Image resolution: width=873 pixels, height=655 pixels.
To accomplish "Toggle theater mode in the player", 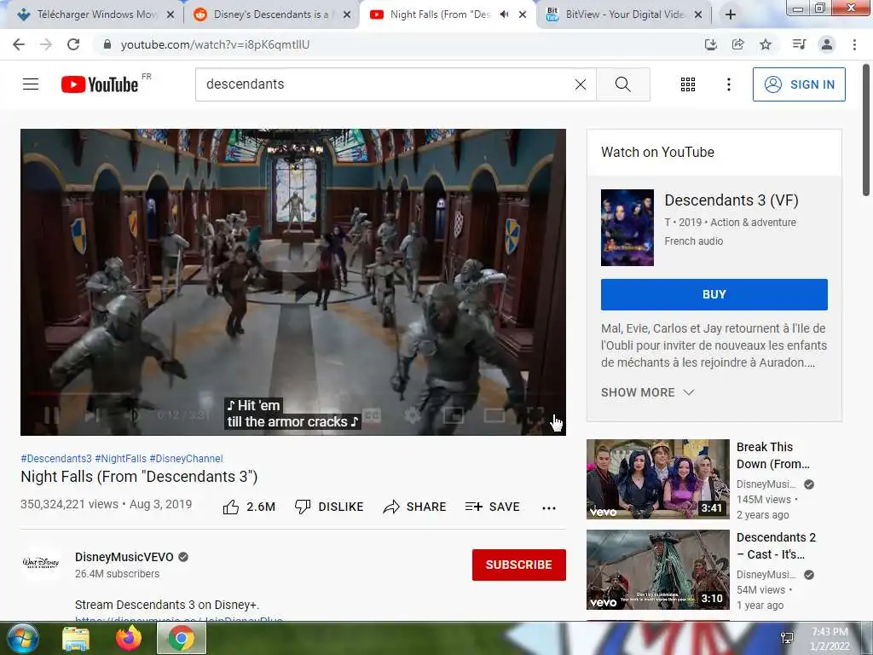I will 494,415.
